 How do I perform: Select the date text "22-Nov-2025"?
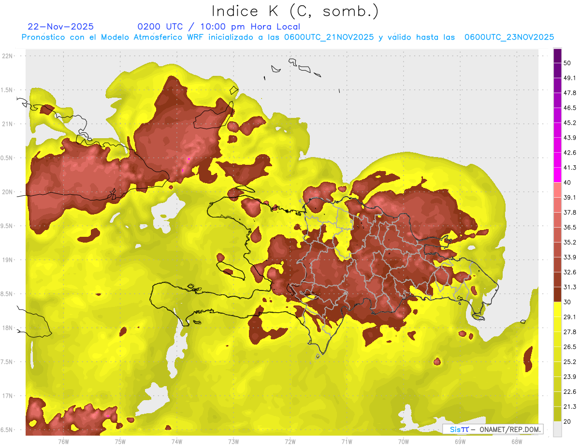pyautogui.click(x=61, y=27)
